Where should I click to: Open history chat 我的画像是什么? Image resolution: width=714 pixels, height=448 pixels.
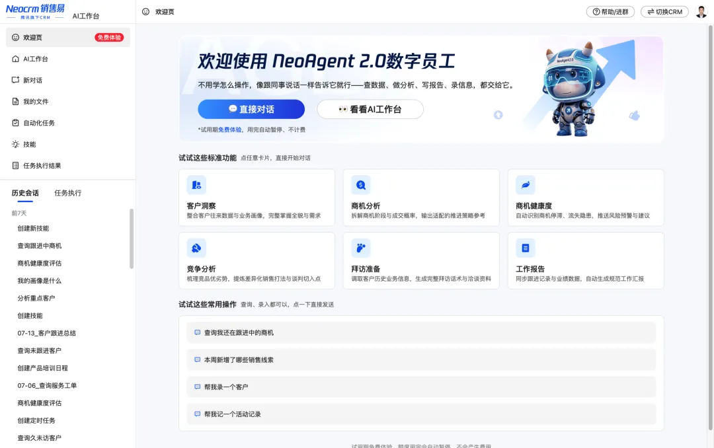tap(39, 280)
